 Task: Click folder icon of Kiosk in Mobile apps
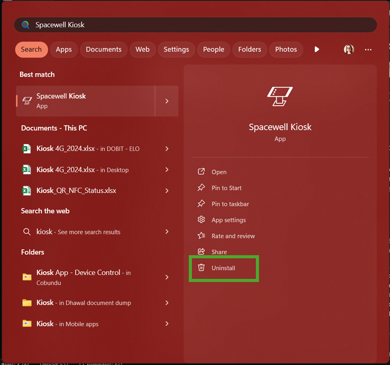[27, 323]
